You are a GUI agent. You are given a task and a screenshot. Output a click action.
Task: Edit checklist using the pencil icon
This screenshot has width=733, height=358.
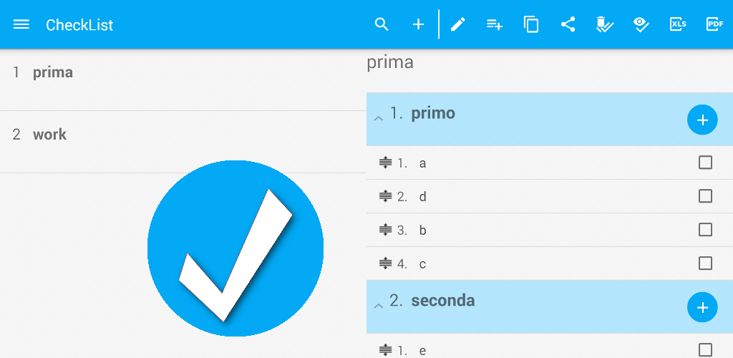click(x=458, y=24)
